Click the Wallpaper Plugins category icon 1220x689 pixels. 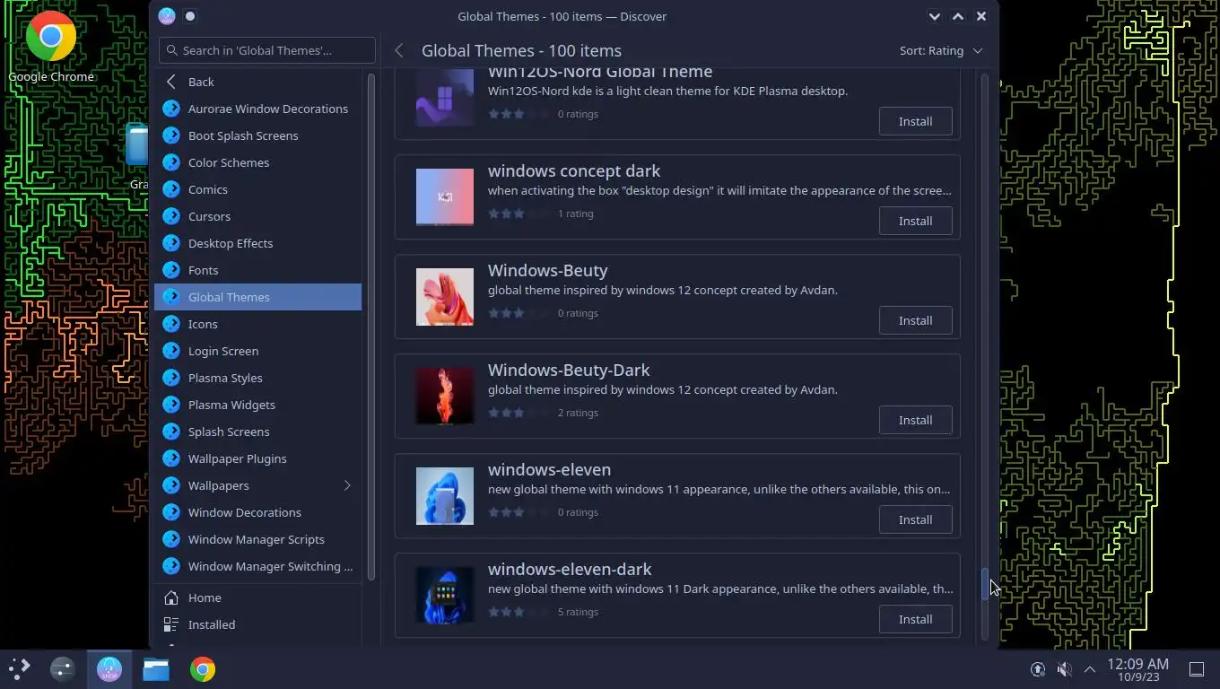tap(171, 458)
